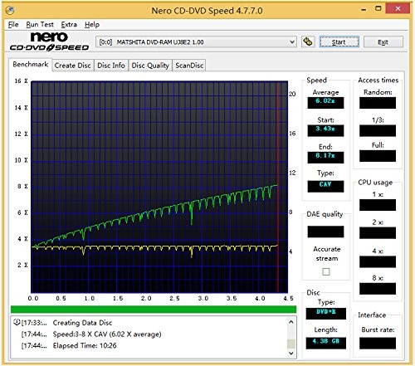Click the Average speed value field
This screenshot has width=415, height=366.
[325, 102]
